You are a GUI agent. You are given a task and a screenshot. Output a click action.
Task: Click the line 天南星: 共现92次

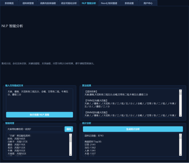(17, 154)
